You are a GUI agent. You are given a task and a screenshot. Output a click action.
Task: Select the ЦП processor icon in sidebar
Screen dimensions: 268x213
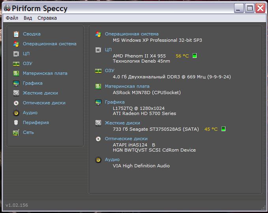click(16, 54)
